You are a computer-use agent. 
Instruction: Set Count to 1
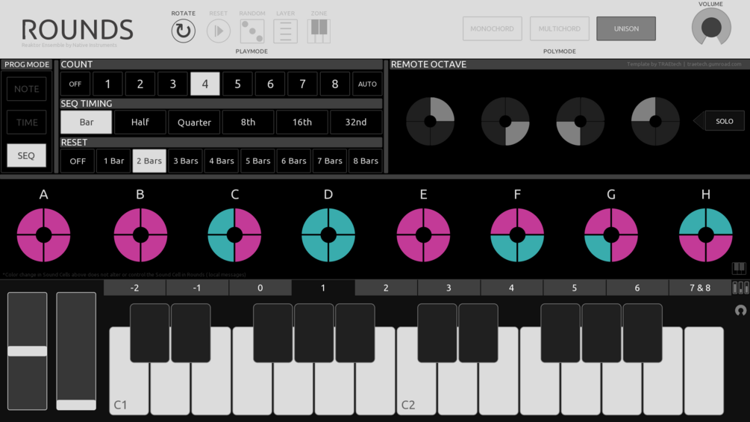(107, 84)
